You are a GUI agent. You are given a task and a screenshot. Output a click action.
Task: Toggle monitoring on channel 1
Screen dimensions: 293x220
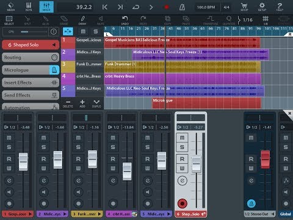click(9, 192)
